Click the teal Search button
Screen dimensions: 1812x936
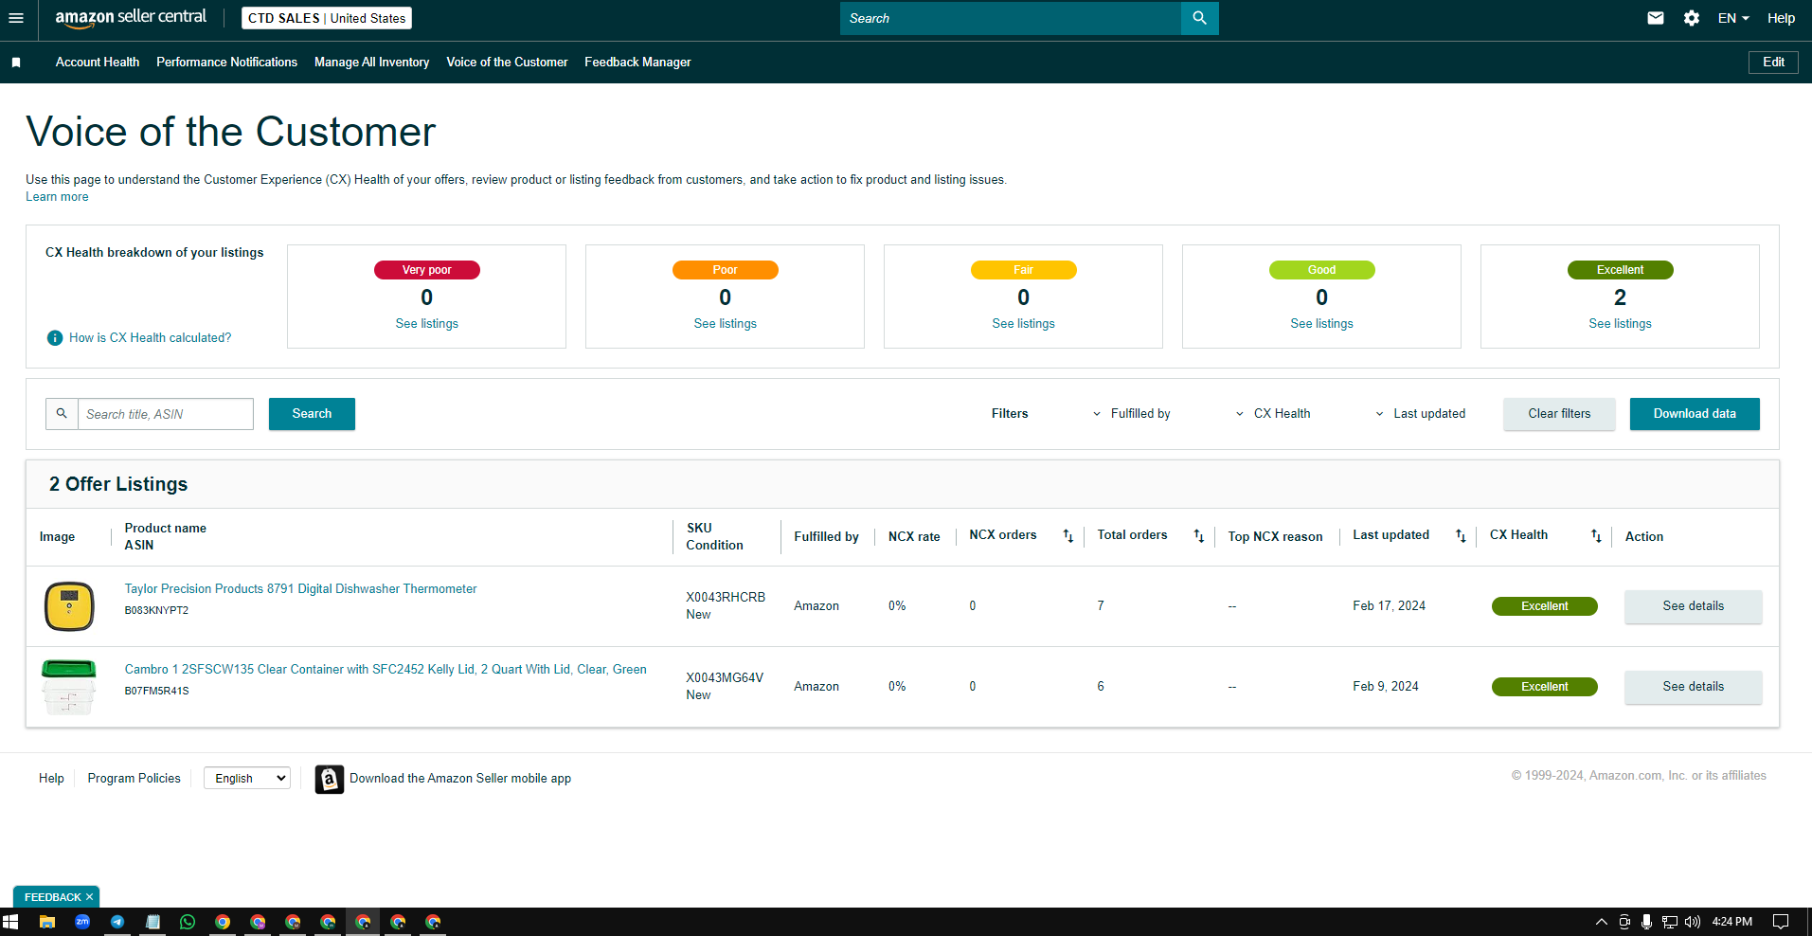pyautogui.click(x=312, y=414)
